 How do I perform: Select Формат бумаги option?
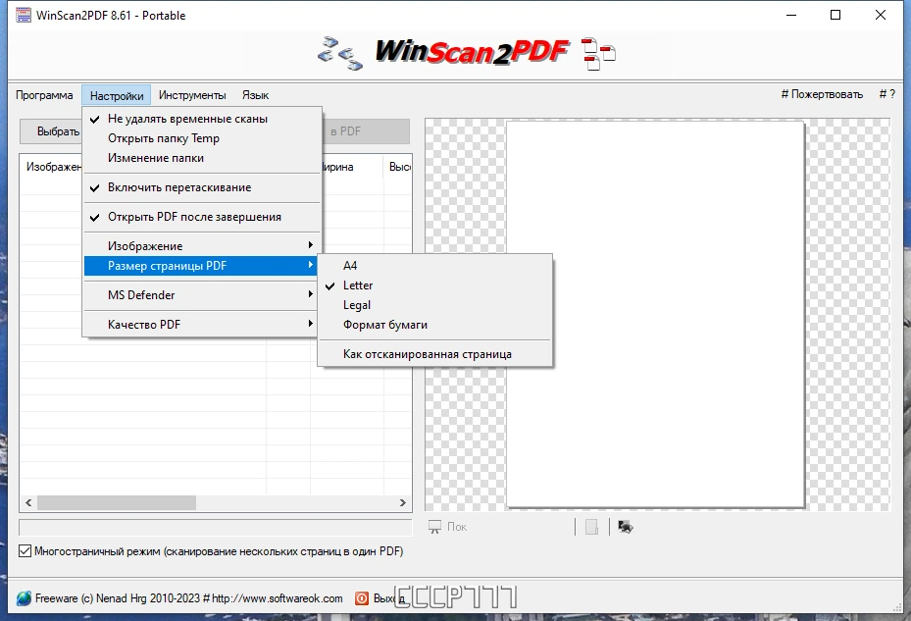click(434, 325)
